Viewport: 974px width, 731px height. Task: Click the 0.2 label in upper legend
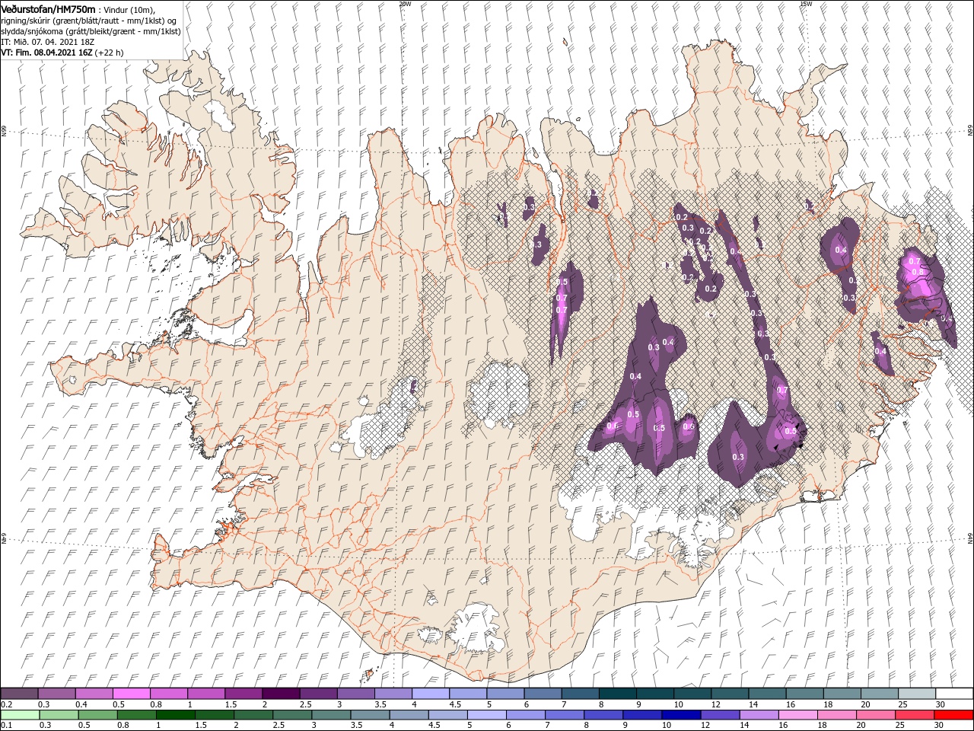click(6, 704)
